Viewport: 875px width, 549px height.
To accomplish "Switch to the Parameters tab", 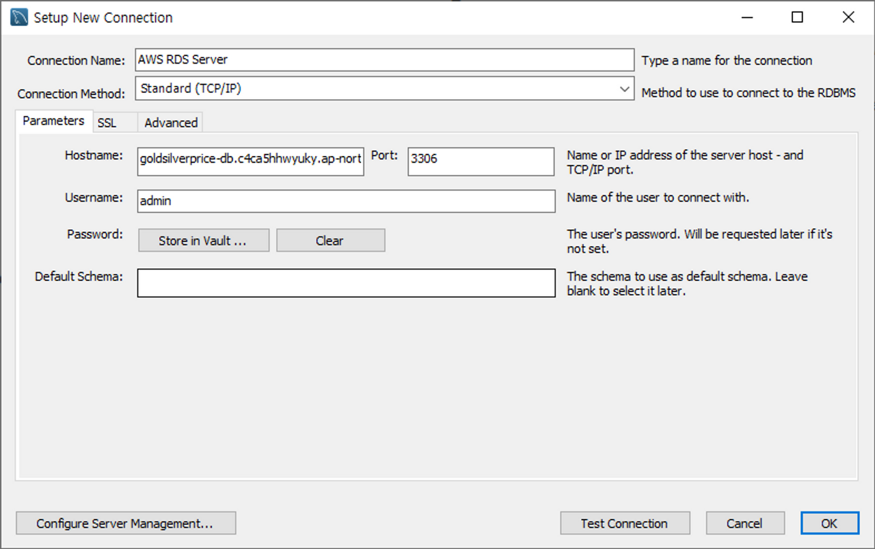I will [x=53, y=121].
